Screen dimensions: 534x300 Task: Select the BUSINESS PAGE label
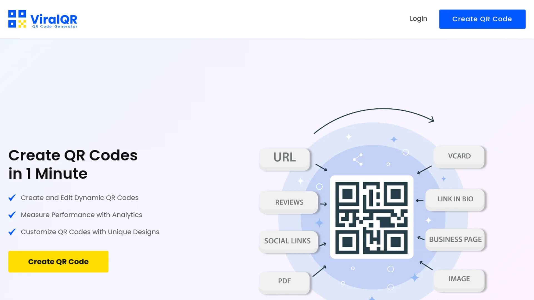455,239
